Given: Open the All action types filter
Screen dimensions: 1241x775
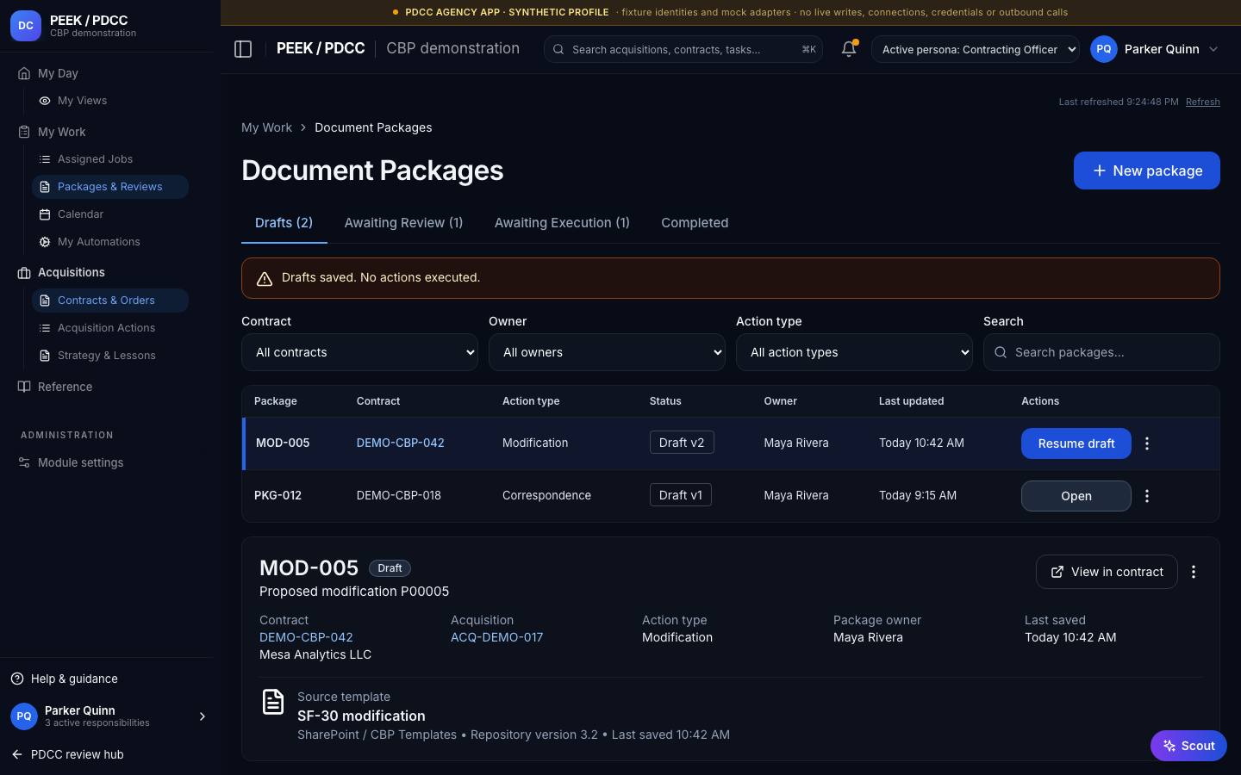Looking at the screenshot, I should (x=854, y=352).
